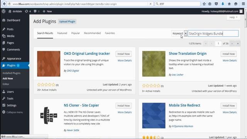Open the comments bubble in admin bar
The image size is (247, 139).
[x=37, y=11]
